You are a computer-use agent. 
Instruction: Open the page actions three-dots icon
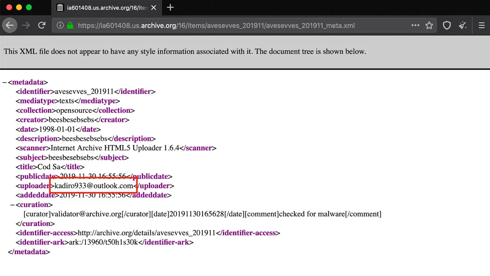click(415, 25)
